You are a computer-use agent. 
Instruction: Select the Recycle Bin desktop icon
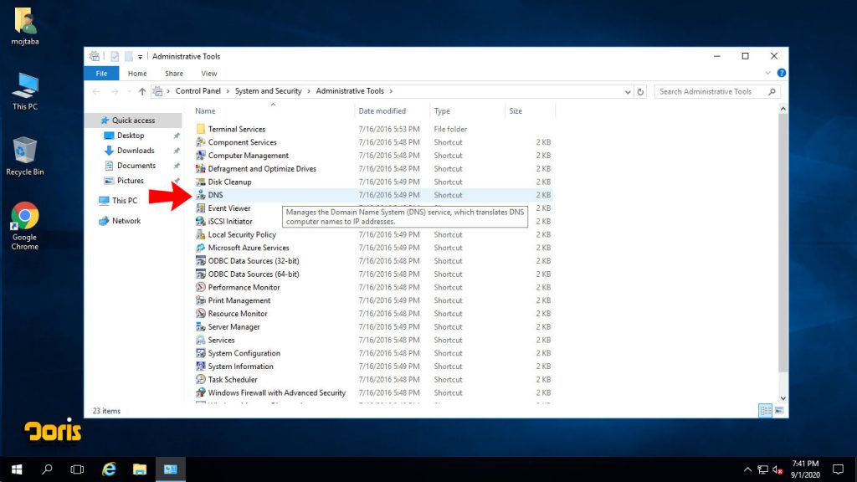pyautogui.click(x=24, y=156)
